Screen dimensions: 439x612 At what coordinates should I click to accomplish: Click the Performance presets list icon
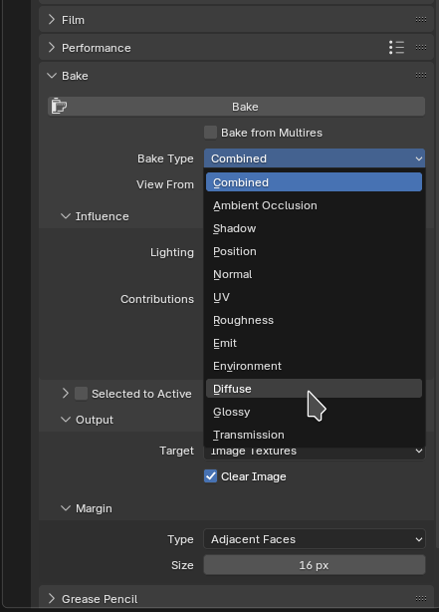pos(396,48)
